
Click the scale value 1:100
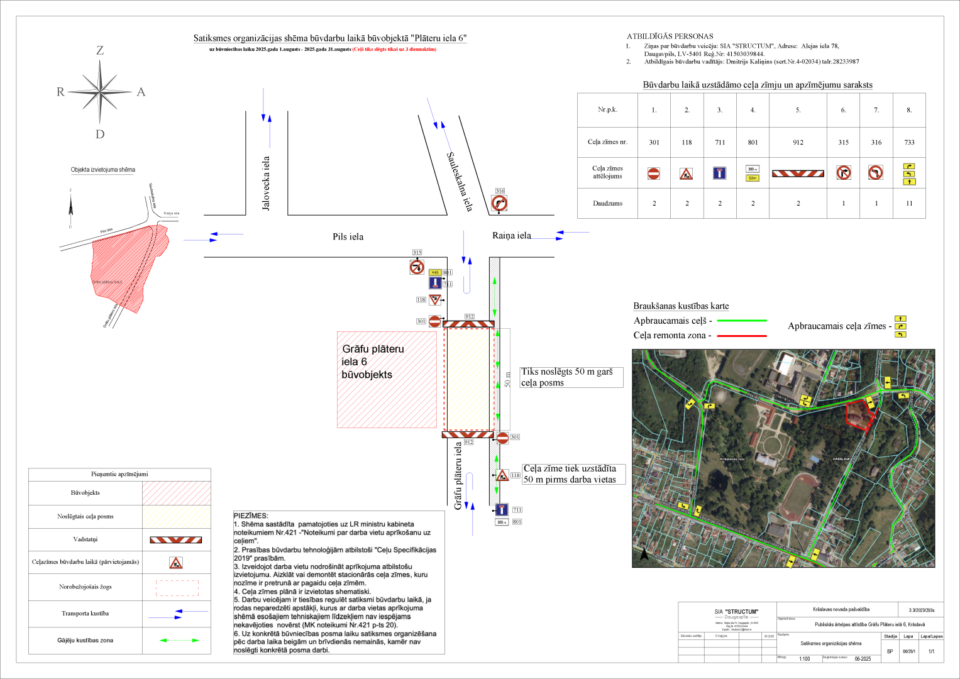coord(804,659)
